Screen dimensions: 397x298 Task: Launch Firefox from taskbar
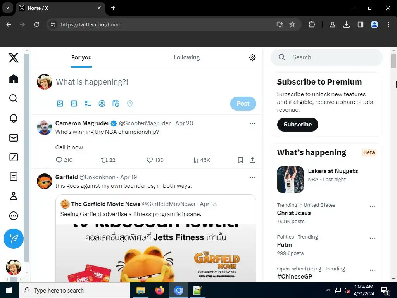(x=159, y=290)
